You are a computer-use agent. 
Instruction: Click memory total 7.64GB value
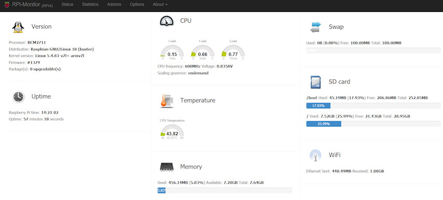pyautogui.click(x=257, y=183)
